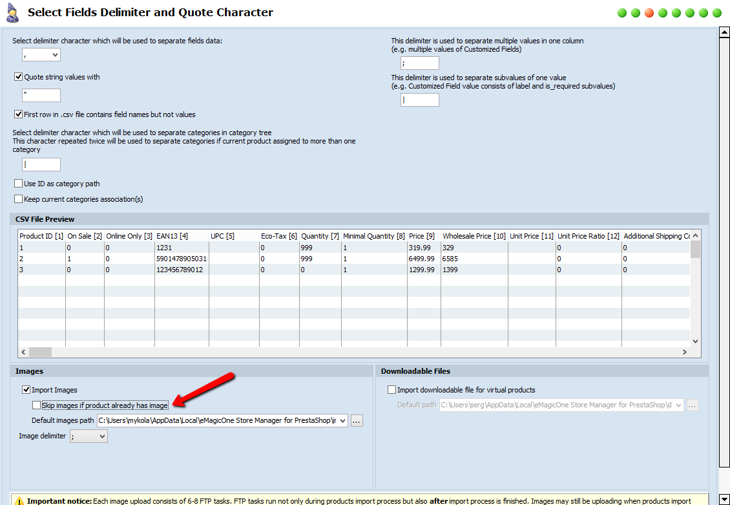This screenshot has width=730, height=505.
Task: Click the page scroll down arrow
Action: [724, 499]
